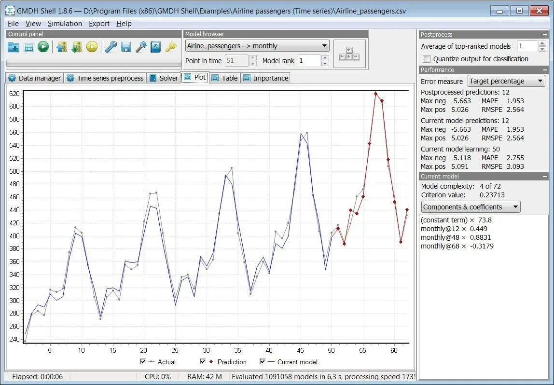This screenshot has width=554, height=385.
Task: Switch to the Data manager tab
Action: point(35,78)
